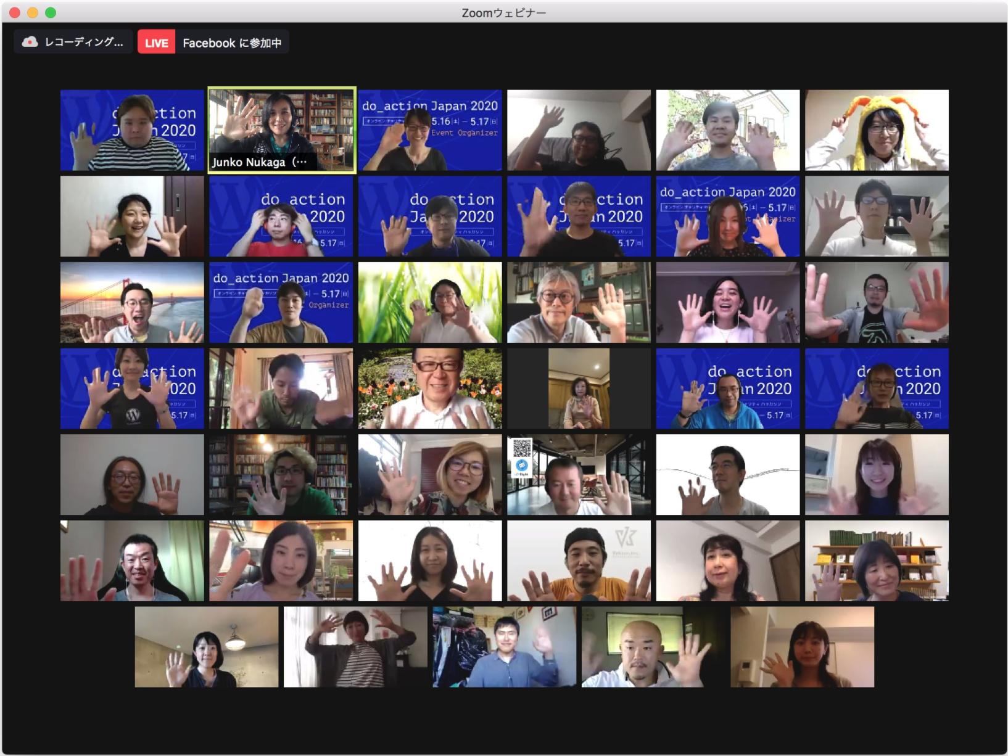Select the white shirt kitchen background tile
The width and height of the screenshot is (1008, 756).
877,216
